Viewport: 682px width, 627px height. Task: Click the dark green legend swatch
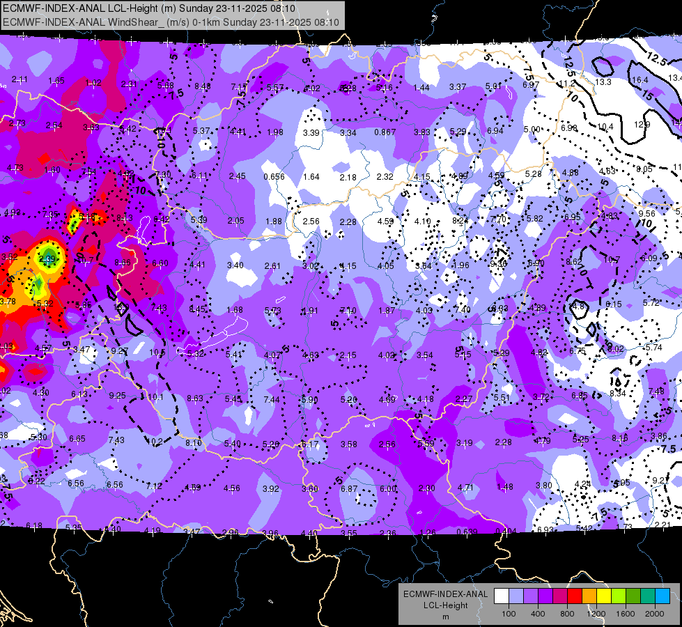pyautogui.click(x=633, y=596)
